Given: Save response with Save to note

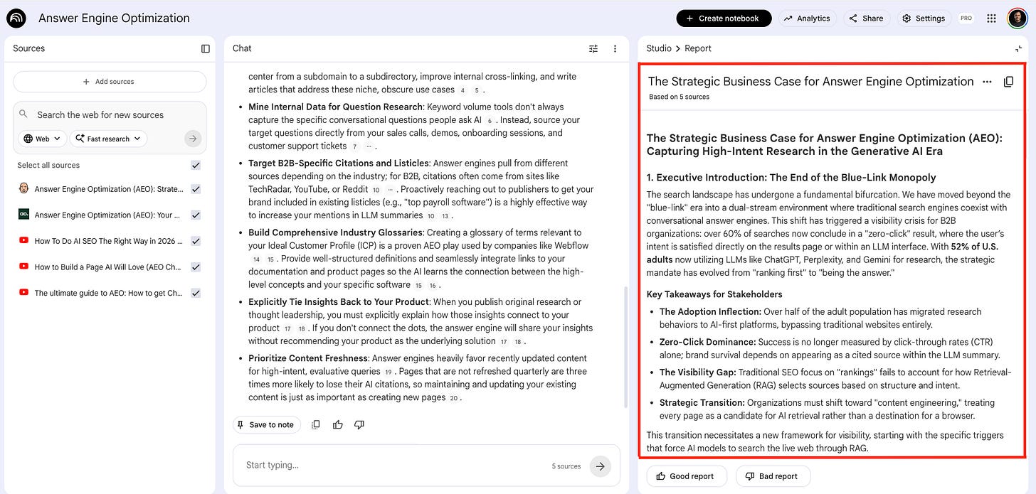Looking at the screenshot, I should coord(266,424).
